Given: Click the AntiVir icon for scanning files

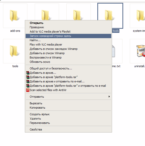Looking at the screenshot, I should (x=28, y=90).
